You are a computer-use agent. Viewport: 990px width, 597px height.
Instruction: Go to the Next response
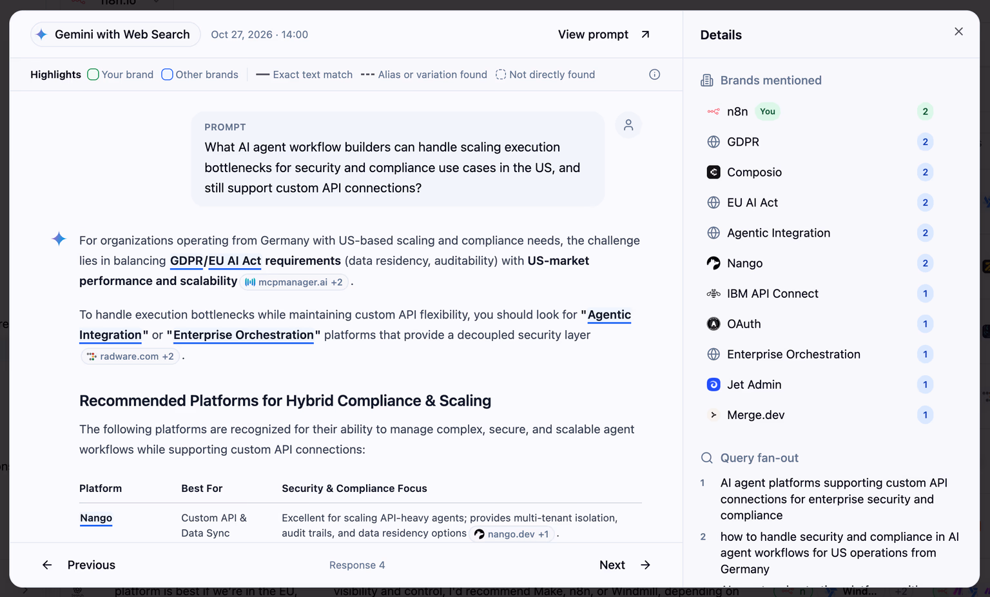click(625, 565)
